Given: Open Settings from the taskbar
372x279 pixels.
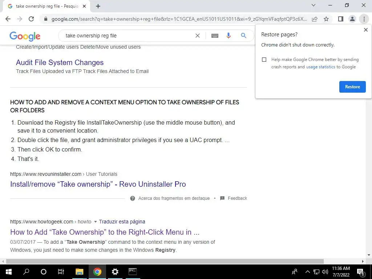Looking at the screenshot, I should coord(115,272).
